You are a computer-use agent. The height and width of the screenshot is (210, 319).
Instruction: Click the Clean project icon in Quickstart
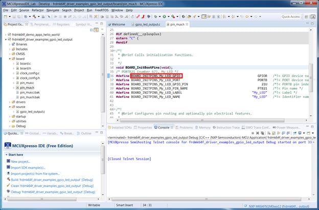[8, 186]
